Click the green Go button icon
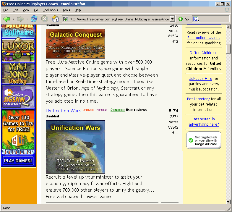The height and width of the screenshot is (212, 232). [x=181, y=19]
